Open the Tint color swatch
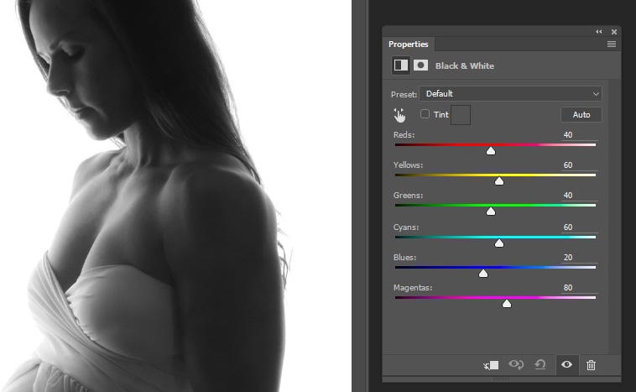636x392 pixels. point(461,115)
